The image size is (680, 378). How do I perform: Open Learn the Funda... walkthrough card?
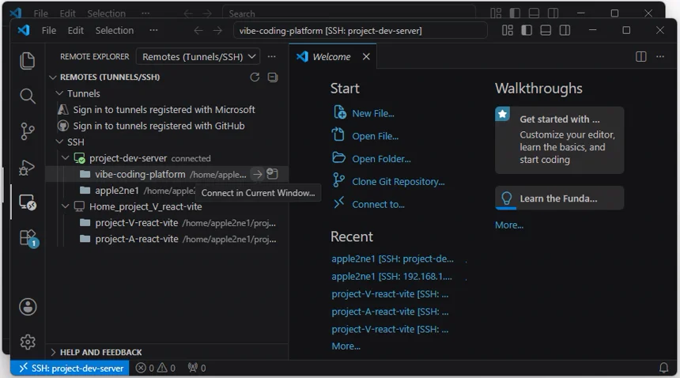(560, 198)
